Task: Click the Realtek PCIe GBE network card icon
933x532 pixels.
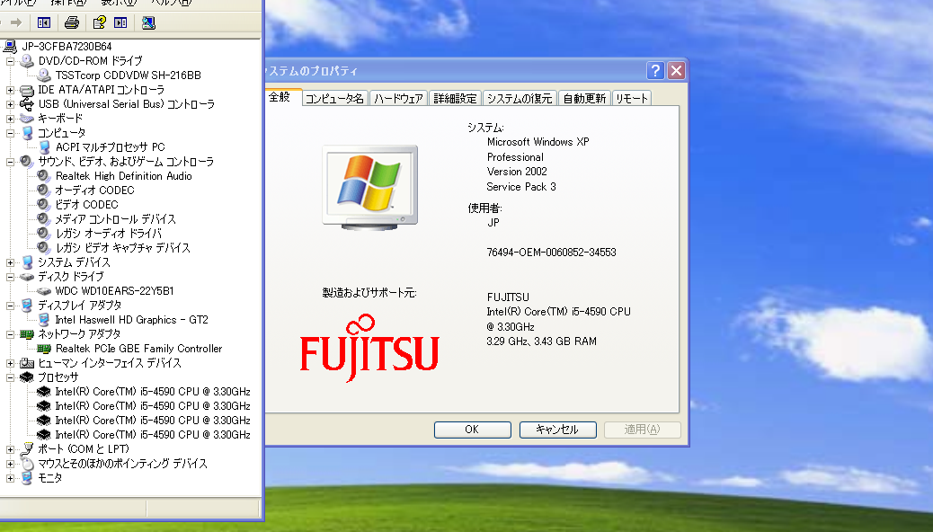Action: [44, 349]
